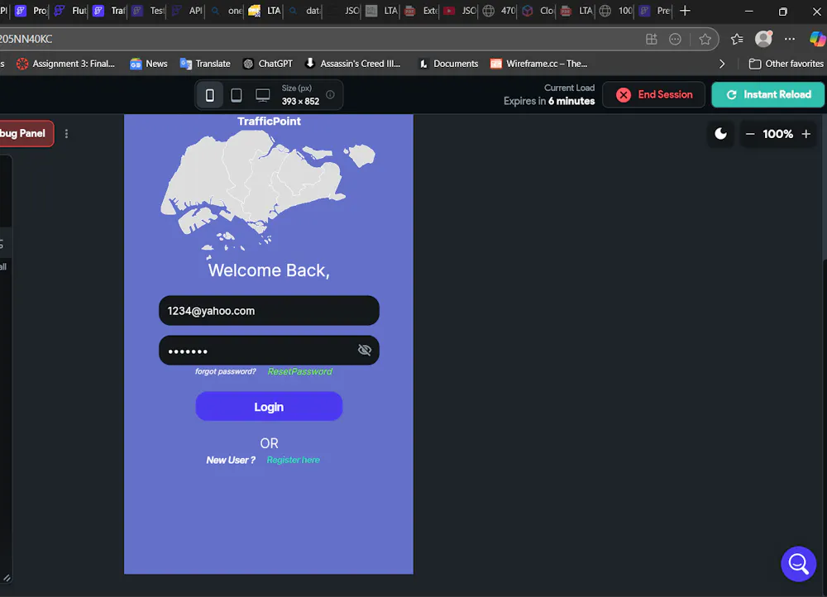Open the Debug Panel

click(26, 133)
